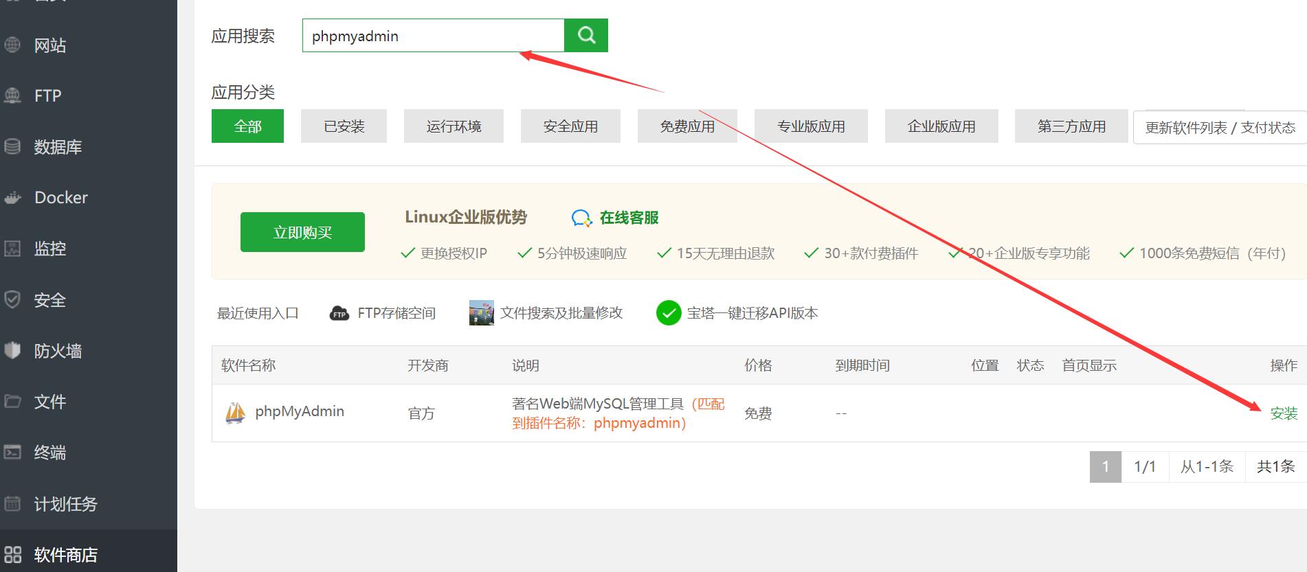The image size is (1307, 572).
Task: Click the 文件 folder icon
Action: [x=12, y=401]
